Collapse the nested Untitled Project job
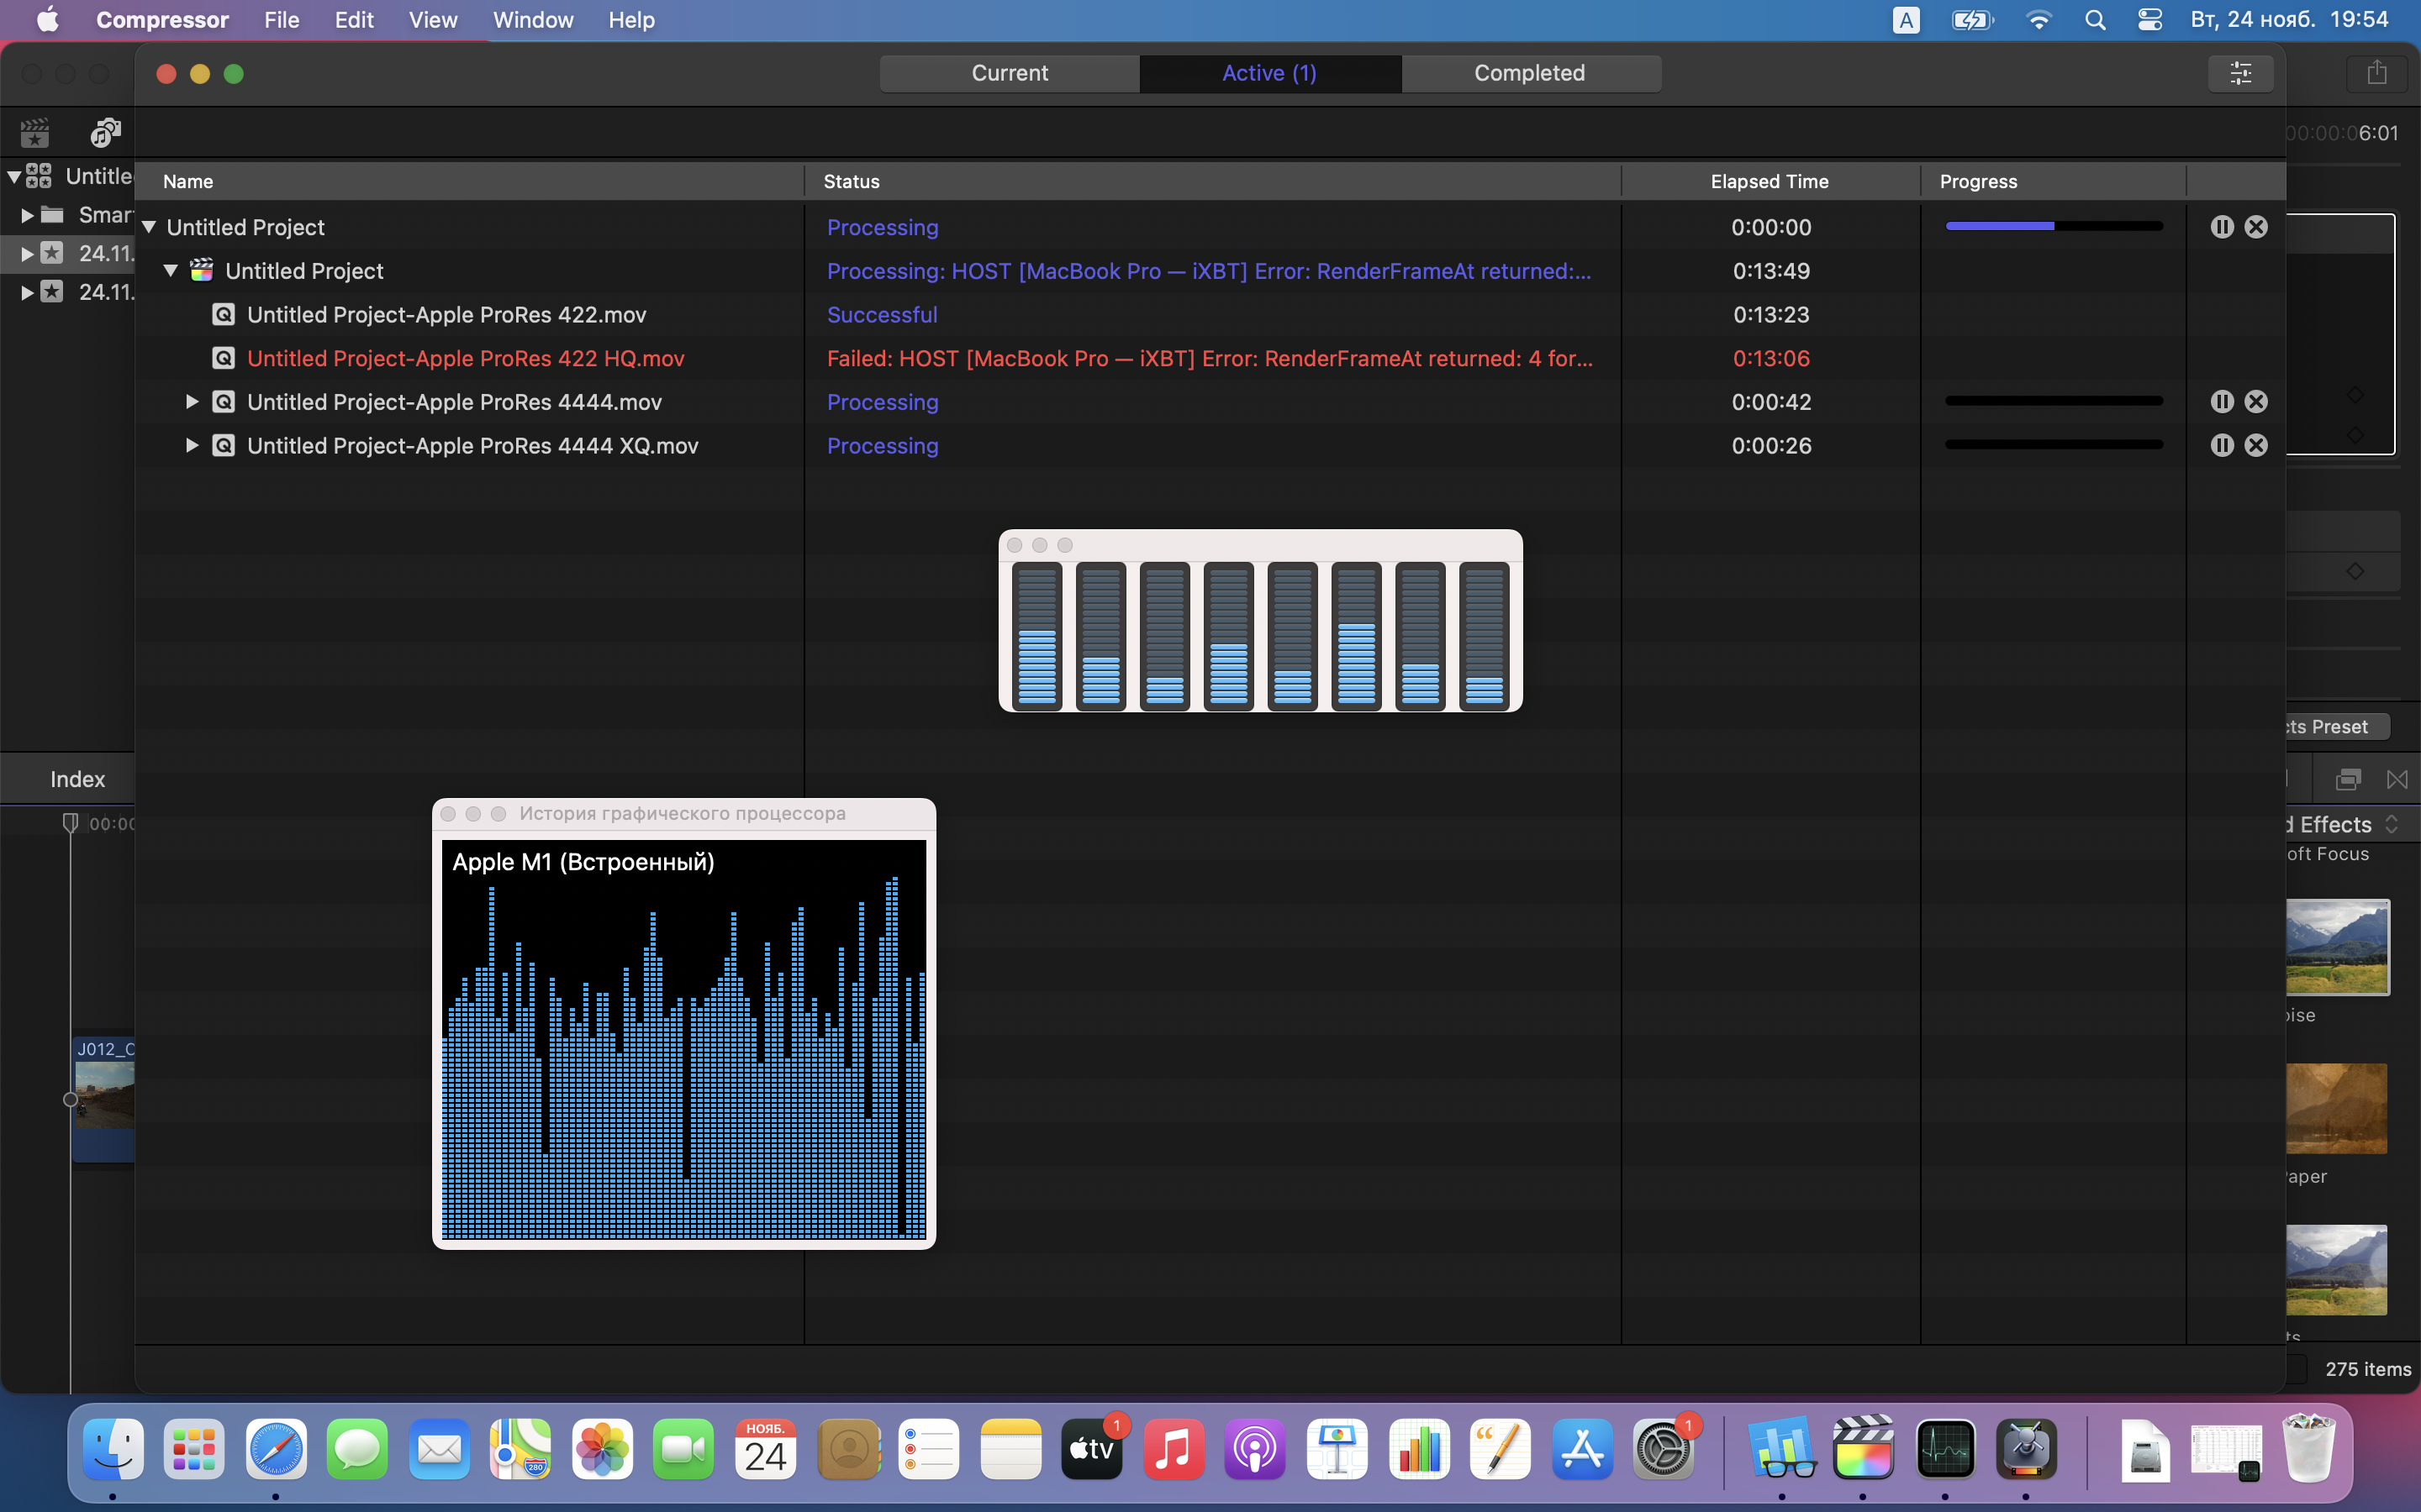2421x1512 pixels. (x=171, y=271)
